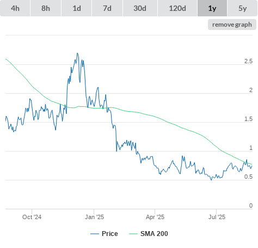Click the Oct '24 axis marker

coord(32,217)
